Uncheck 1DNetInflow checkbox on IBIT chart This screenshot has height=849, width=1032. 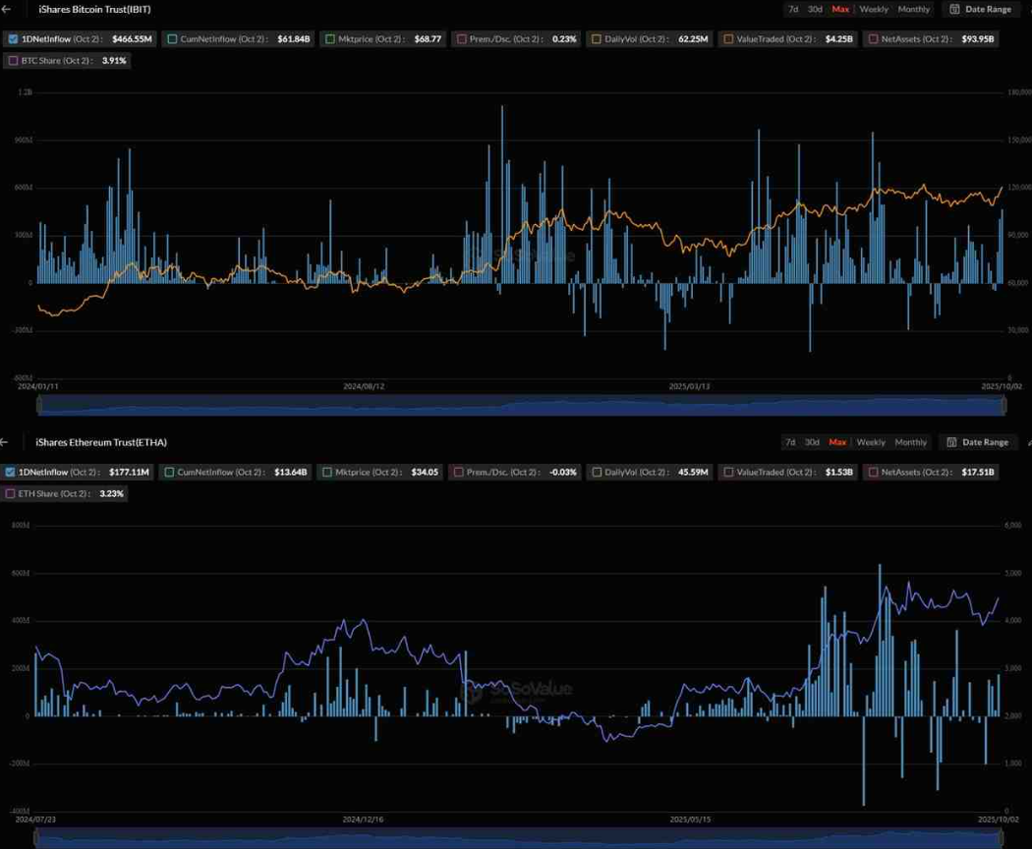[x=13, y=39]
